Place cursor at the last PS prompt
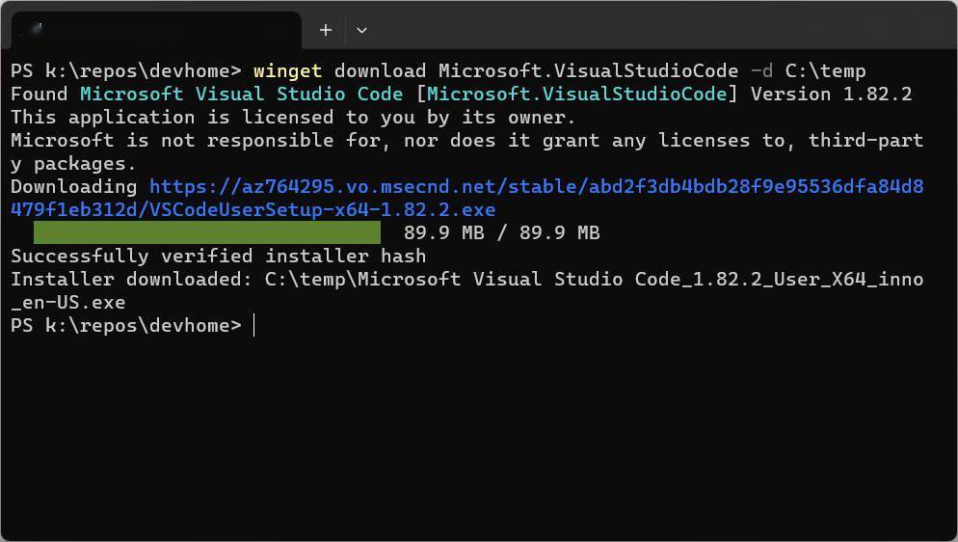Image resolution: width=958 pixels, height=542 pixels. (x=253, y=326)
